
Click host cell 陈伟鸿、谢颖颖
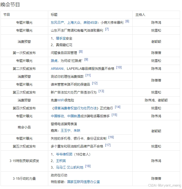(x=156, y=100)
